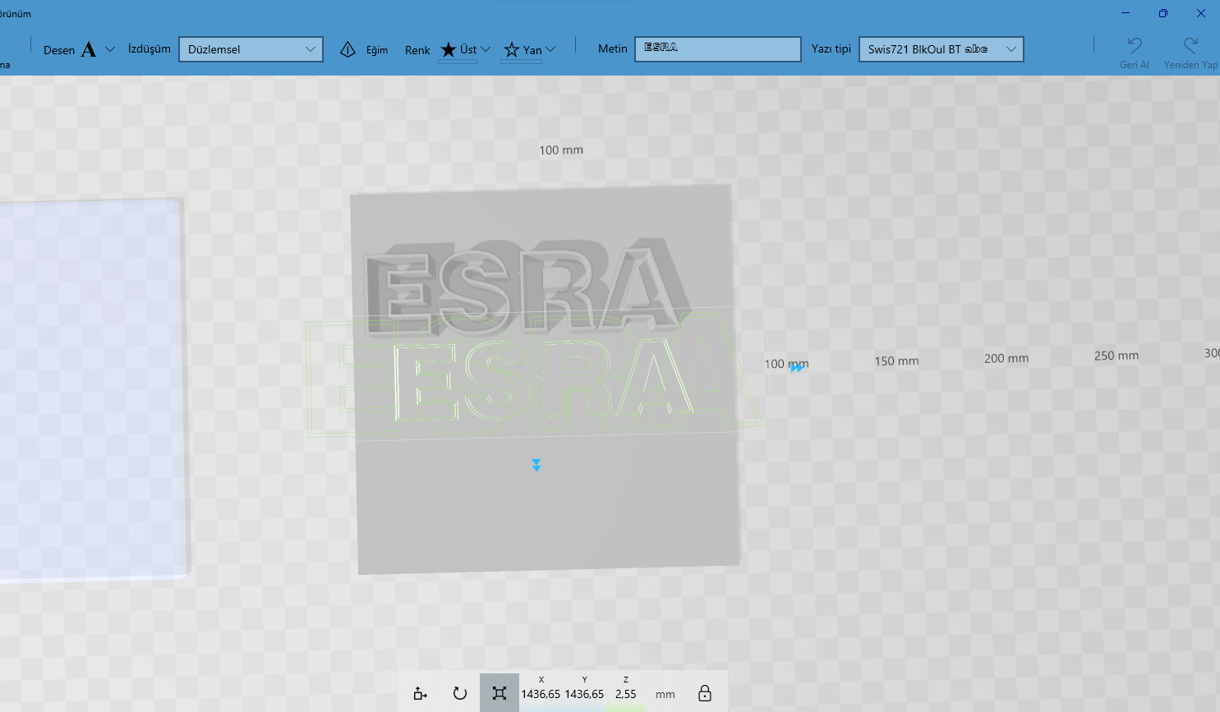Image resolution: width=1220 pixels, height=712 pixels.
Task: Open the Swis721 BlkOul BT font dropdown
Action: pyautogui.click(x=941, y=48)
